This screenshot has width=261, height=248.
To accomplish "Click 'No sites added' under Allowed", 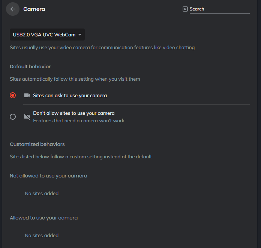I will click(42, 236).
